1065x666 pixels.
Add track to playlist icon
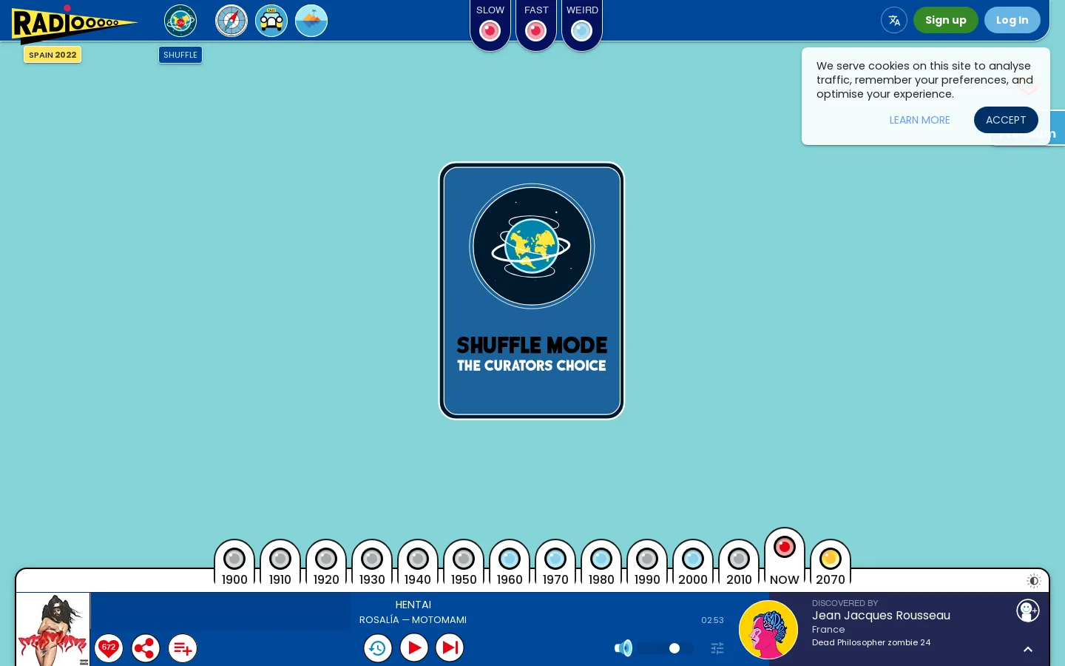coord(183,648)
